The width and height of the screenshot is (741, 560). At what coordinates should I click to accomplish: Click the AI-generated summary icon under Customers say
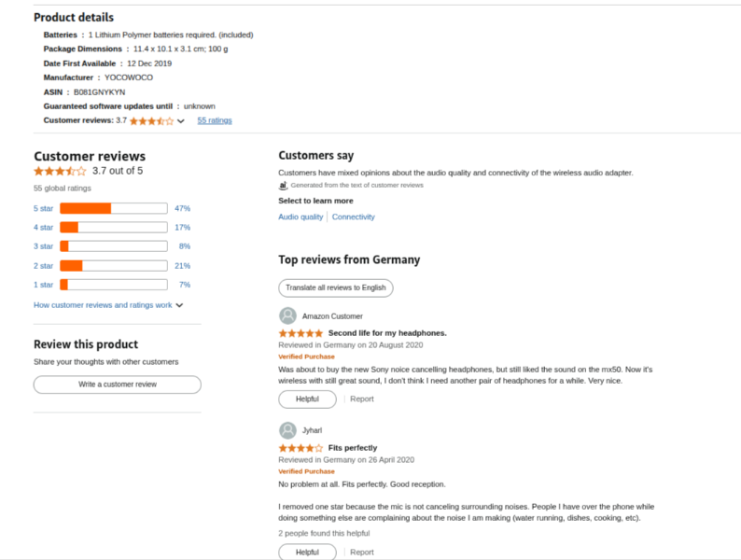pos(284,186)
